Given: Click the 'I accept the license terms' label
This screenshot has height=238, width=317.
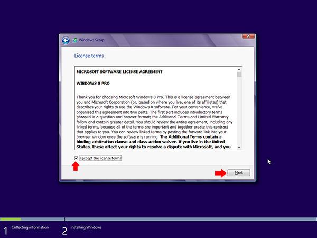Looking at the screenshot, I should 100,158.
